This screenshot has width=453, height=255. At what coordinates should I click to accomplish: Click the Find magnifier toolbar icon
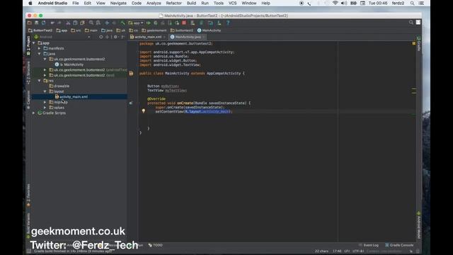pos(91,23)
